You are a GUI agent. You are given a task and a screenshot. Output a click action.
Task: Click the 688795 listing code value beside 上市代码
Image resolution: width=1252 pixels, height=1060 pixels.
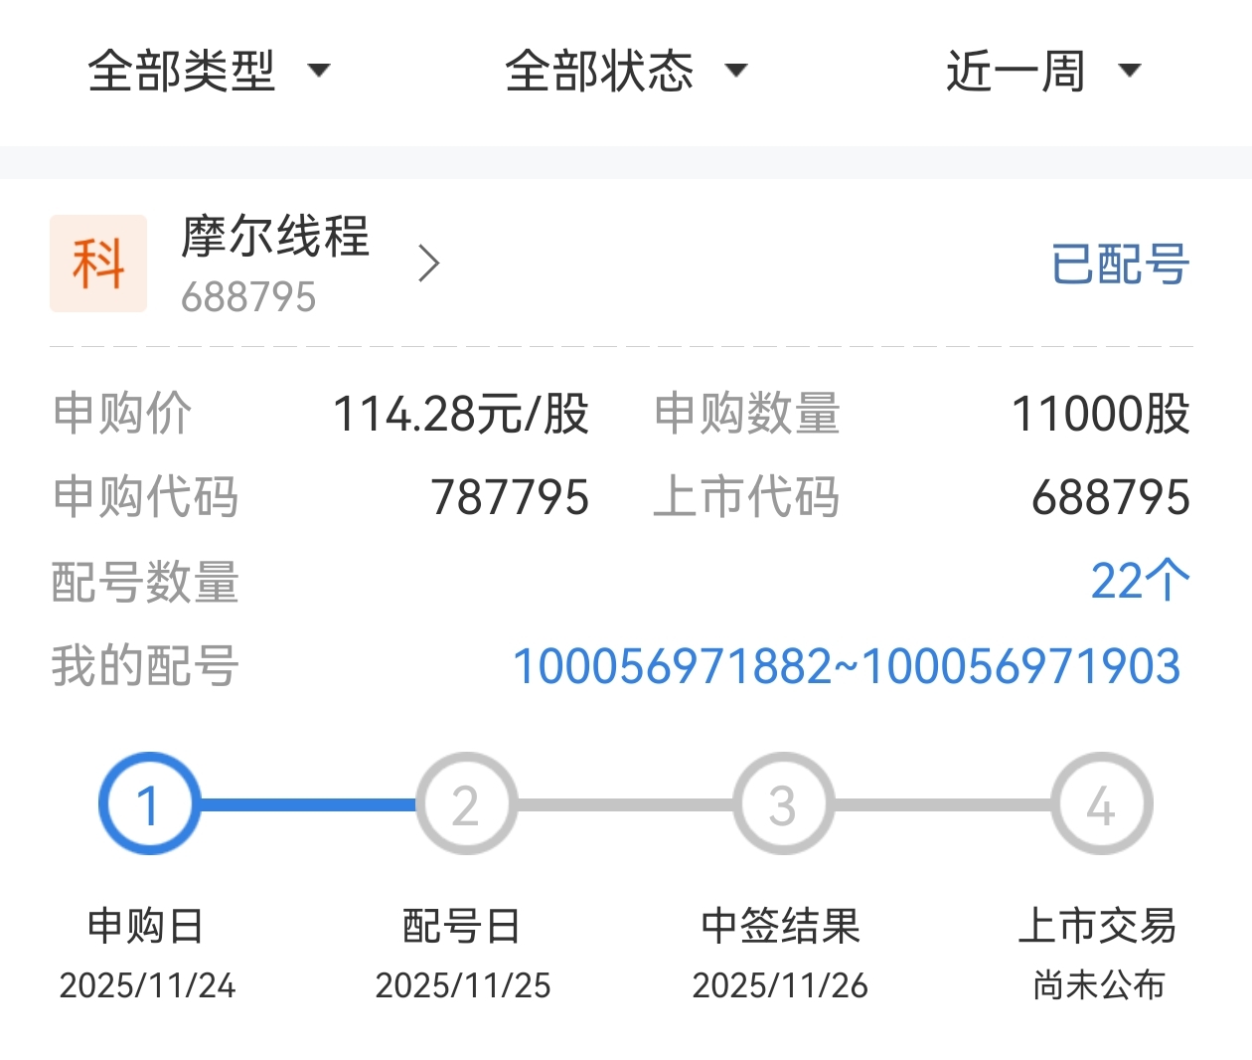click(1111, 497)
